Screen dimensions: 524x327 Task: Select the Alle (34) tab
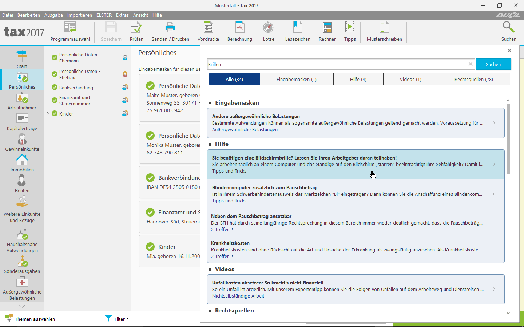[234, 79]
